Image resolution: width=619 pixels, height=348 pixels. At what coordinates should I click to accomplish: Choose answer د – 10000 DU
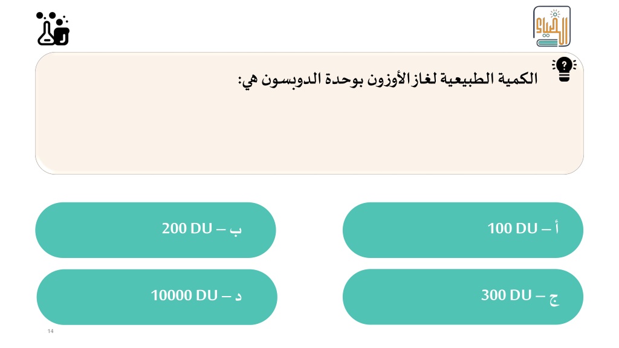(x=157, y=297)
